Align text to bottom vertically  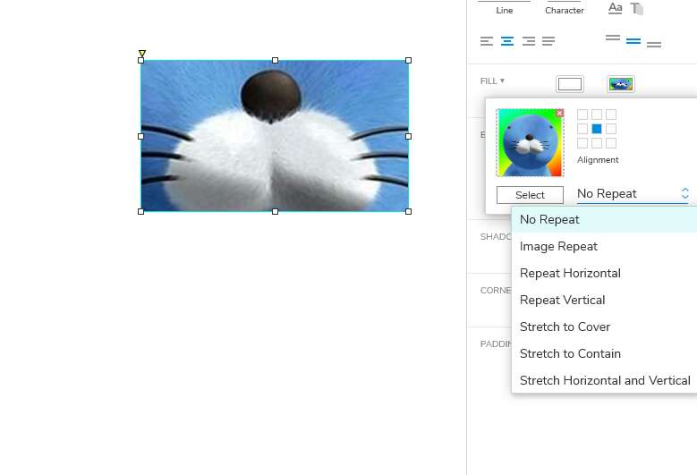point(653,45)
